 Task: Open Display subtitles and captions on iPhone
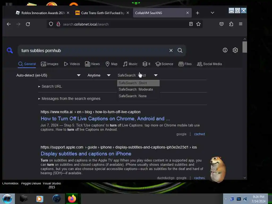pyautogui.click(x=86, y=154)
